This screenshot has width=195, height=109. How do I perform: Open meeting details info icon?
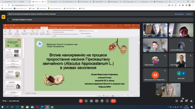click(x=177, y=101)
